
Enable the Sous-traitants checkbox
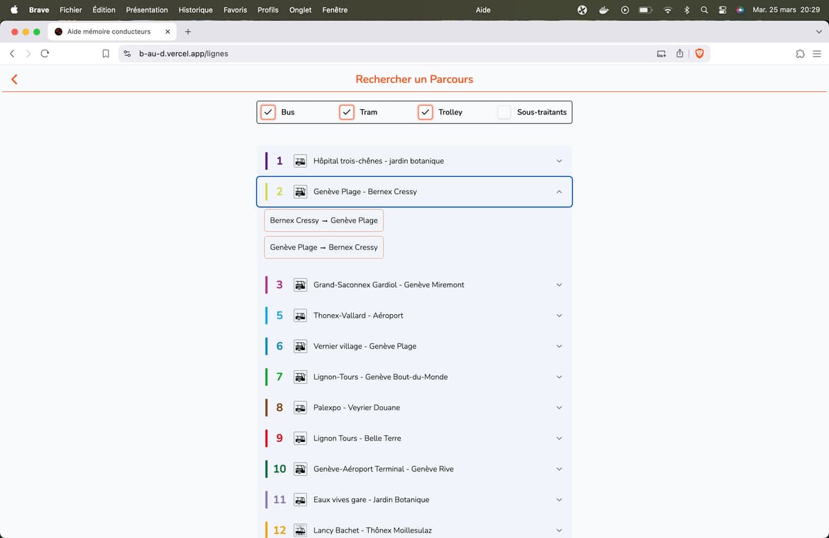pyautogui.click(x=504, y=112)
